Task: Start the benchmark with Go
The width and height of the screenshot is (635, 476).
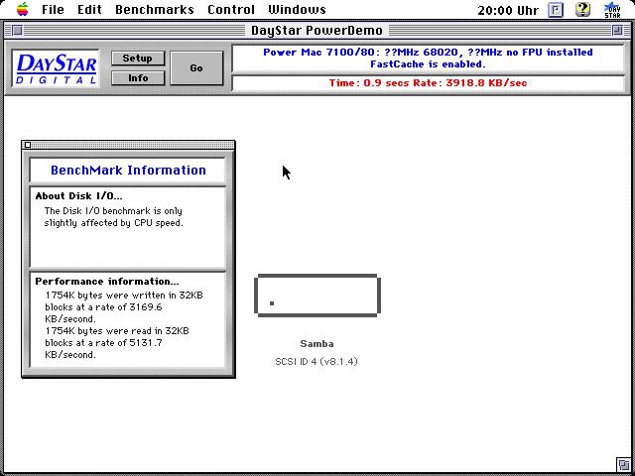Action: pos(196,68)
